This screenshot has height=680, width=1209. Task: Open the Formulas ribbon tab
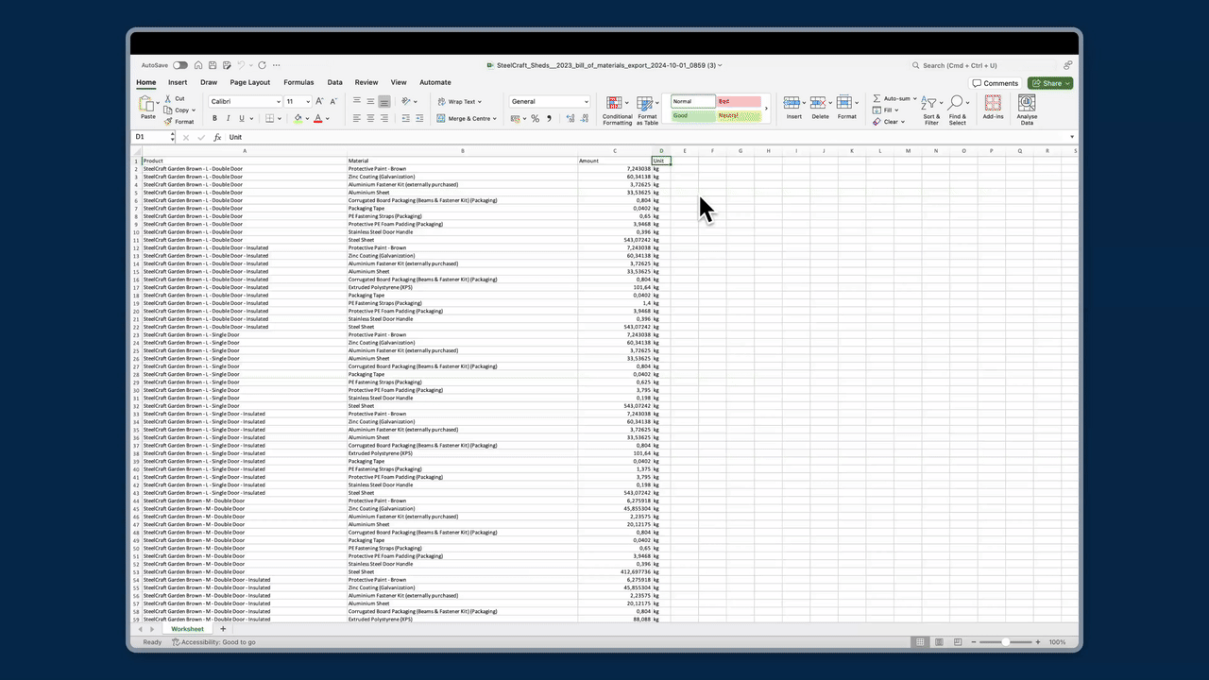click(298, 82)
